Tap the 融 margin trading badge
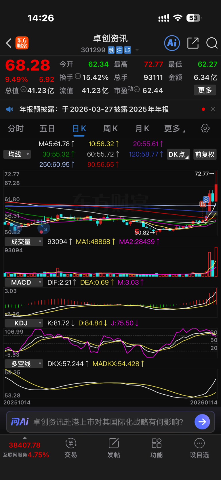Viewport: 221px width, 480px height. click(x=111, y=50)
